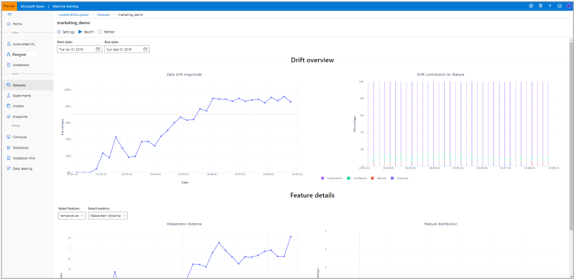Click the Backfill play button
Screen dimensions: 574x279
click(x=86, y=32)
